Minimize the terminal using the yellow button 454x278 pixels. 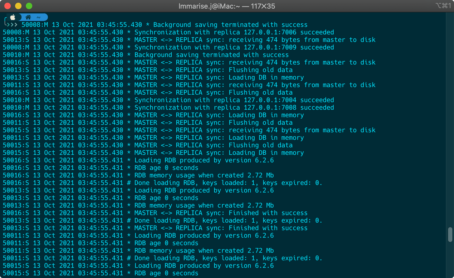click(18, 6)
